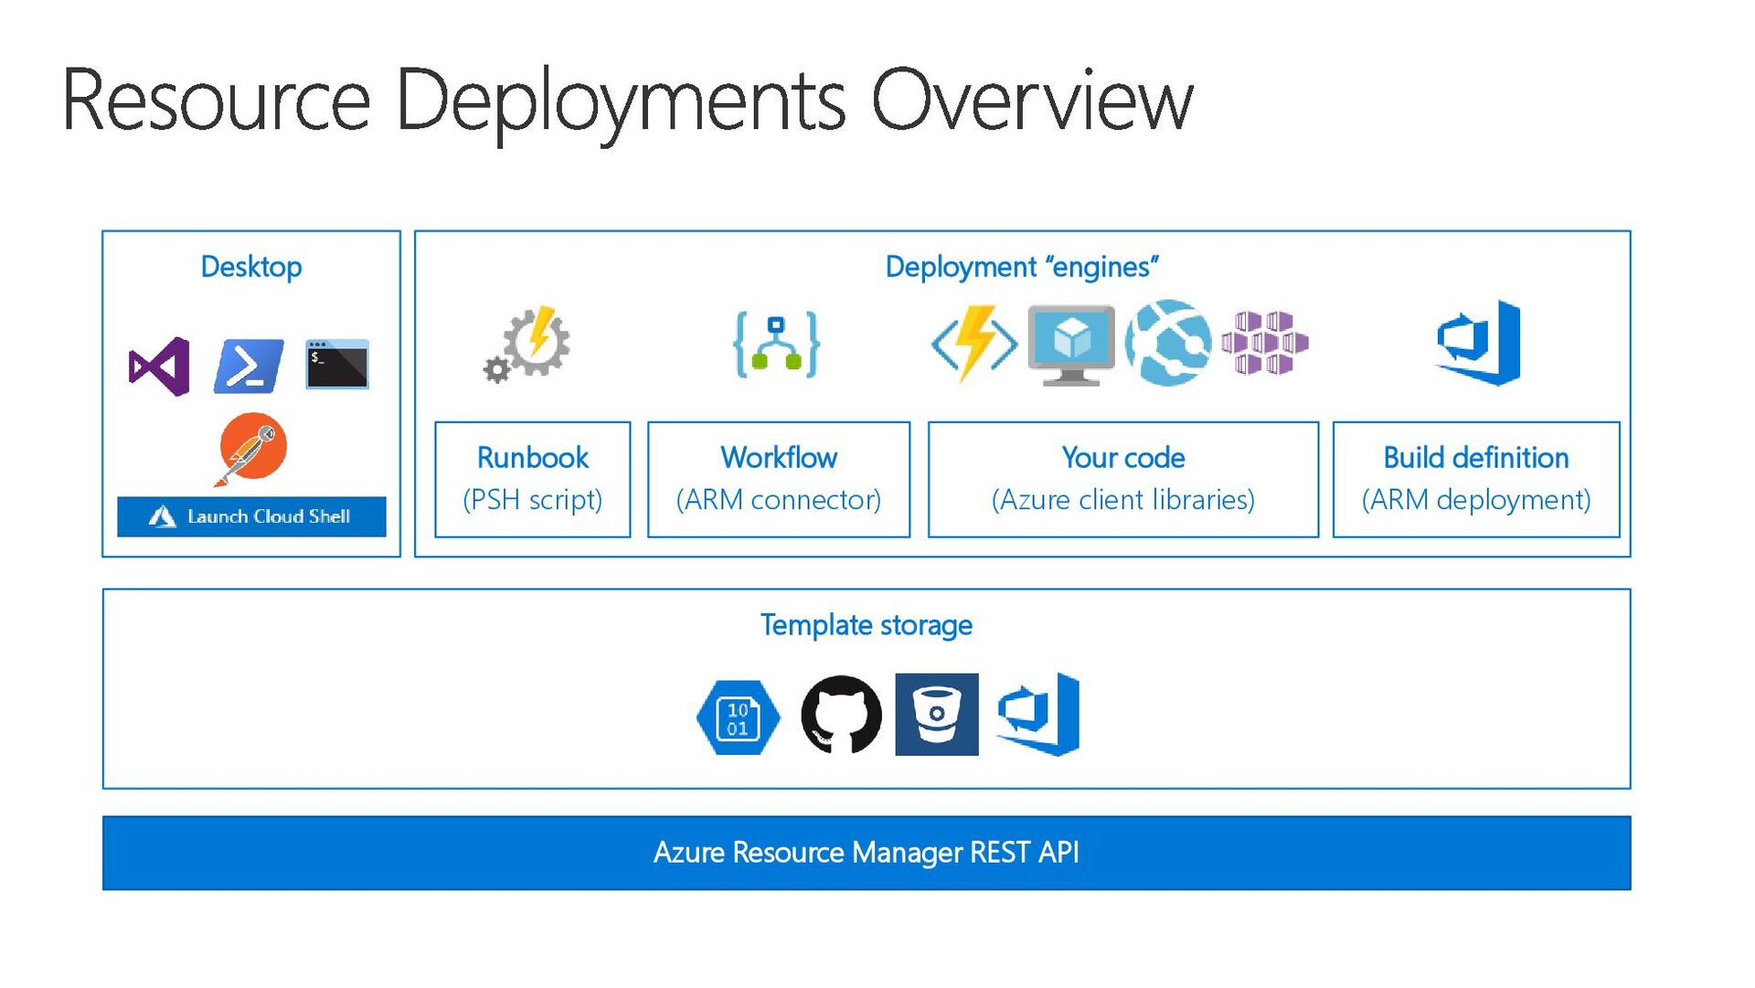Image resolution: width=1755 pixels, height=988 pixels.
Task: Click the Bitbucket bucket icon
Action: [937, 715]
